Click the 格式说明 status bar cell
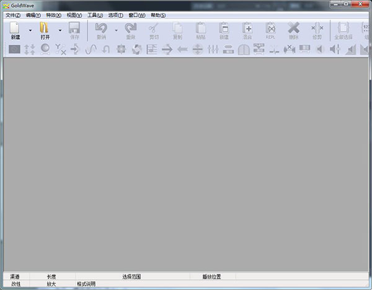 point(86,284)
